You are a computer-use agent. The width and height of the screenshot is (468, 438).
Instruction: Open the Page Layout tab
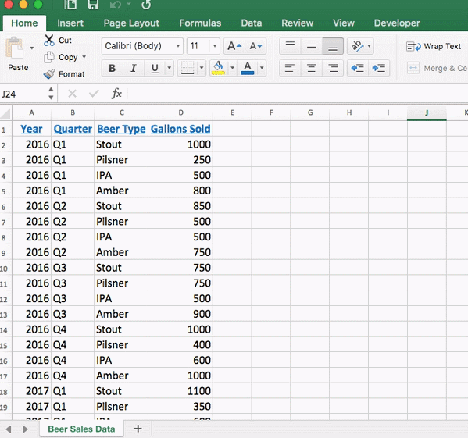131,23
